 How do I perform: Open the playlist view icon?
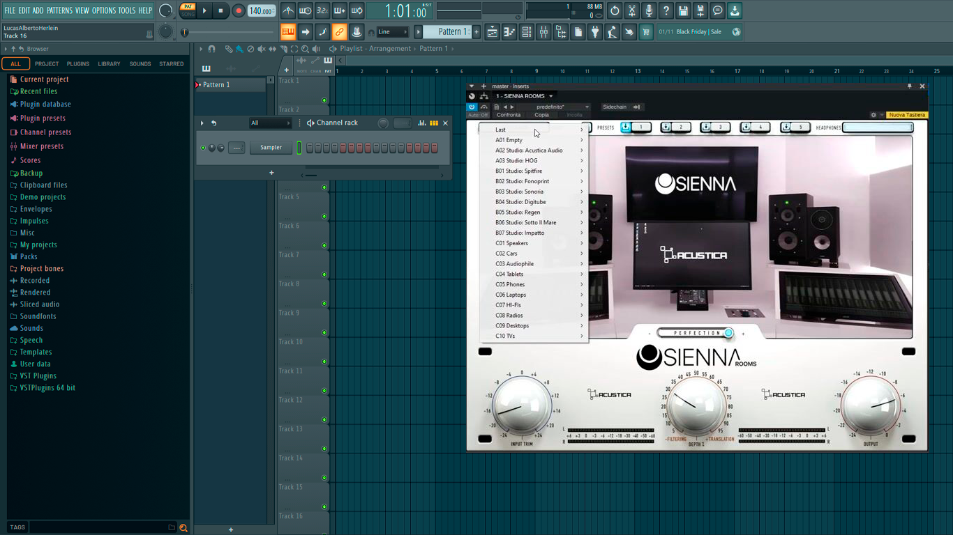point(492,32)
